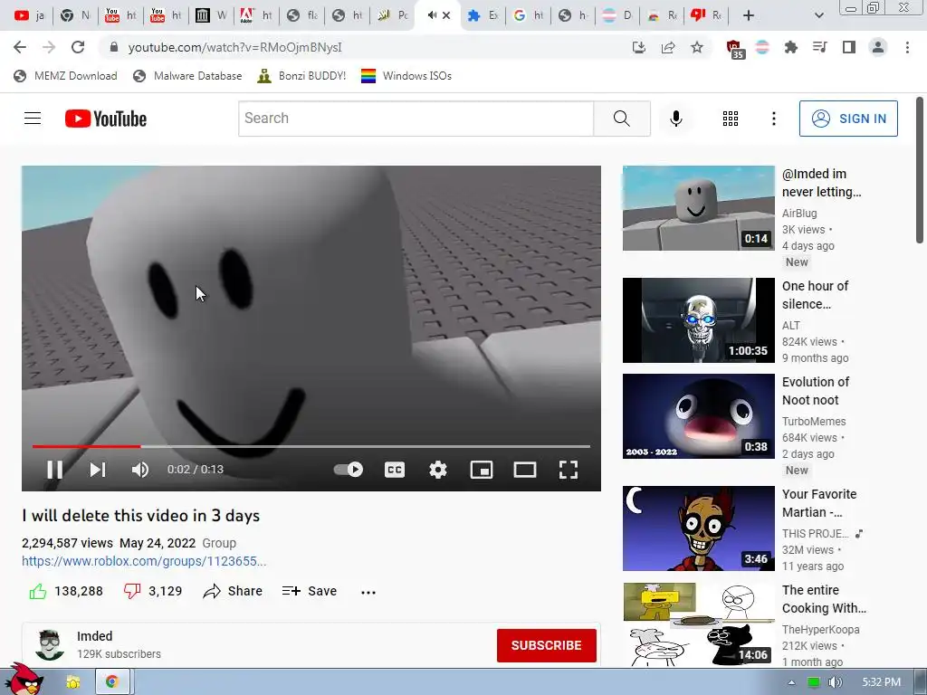Toggle the autoplay switch
Screen dimensions: 927x695
pyautogui.click(x=349, y=470)
